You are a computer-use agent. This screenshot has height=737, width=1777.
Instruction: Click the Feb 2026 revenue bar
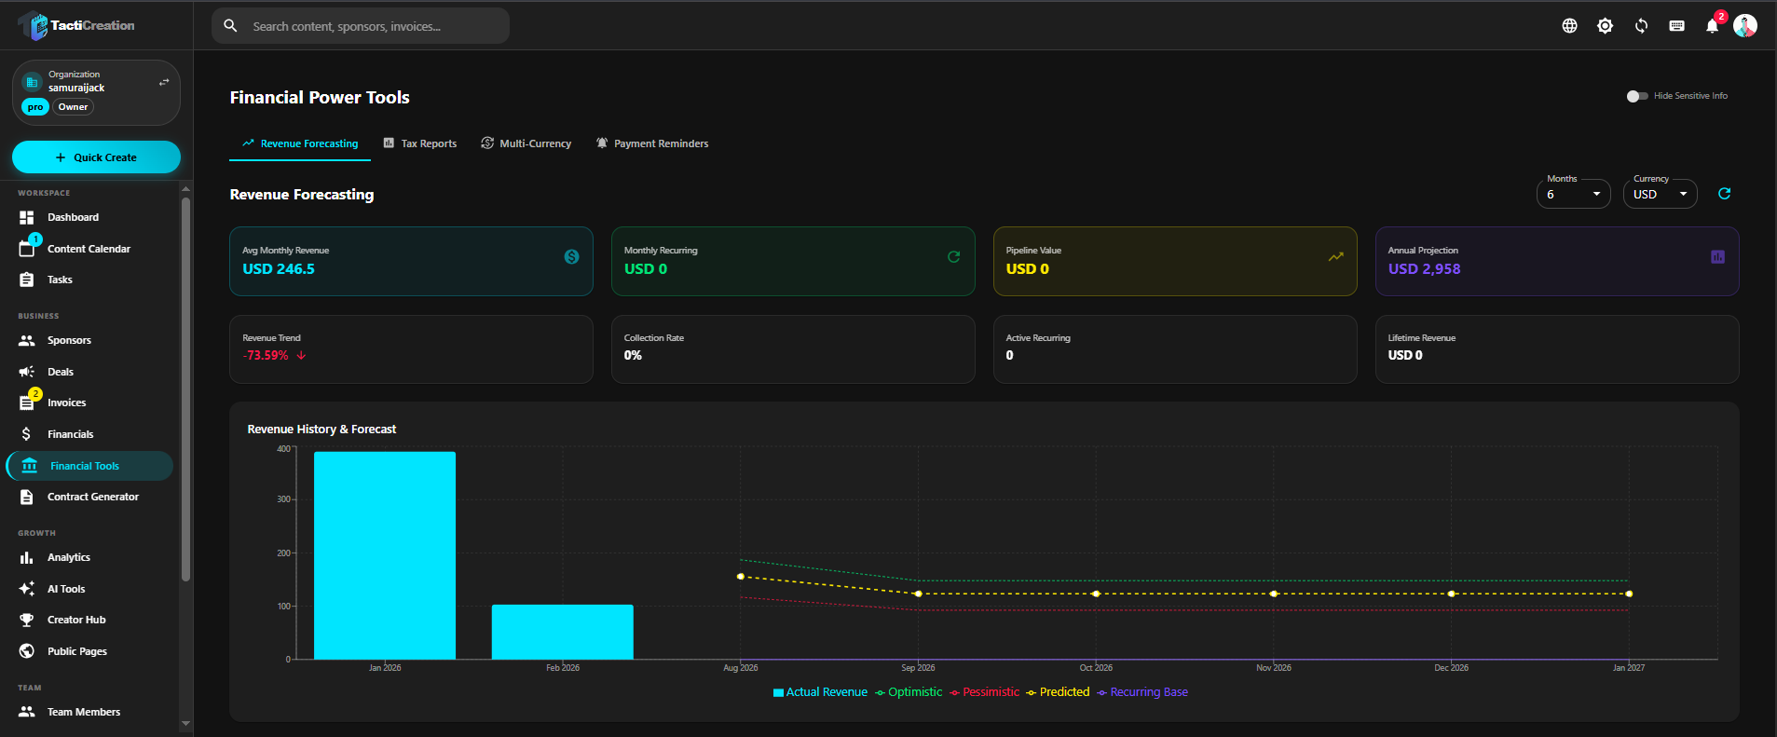coord(563,632)
